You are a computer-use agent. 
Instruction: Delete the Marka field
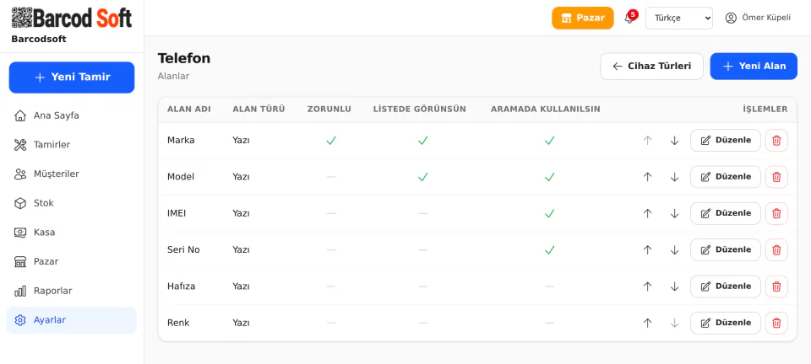(776, 140)
